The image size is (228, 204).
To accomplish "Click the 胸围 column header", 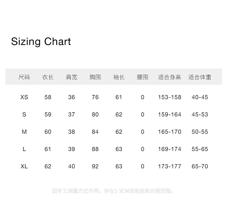I will 95,77.
